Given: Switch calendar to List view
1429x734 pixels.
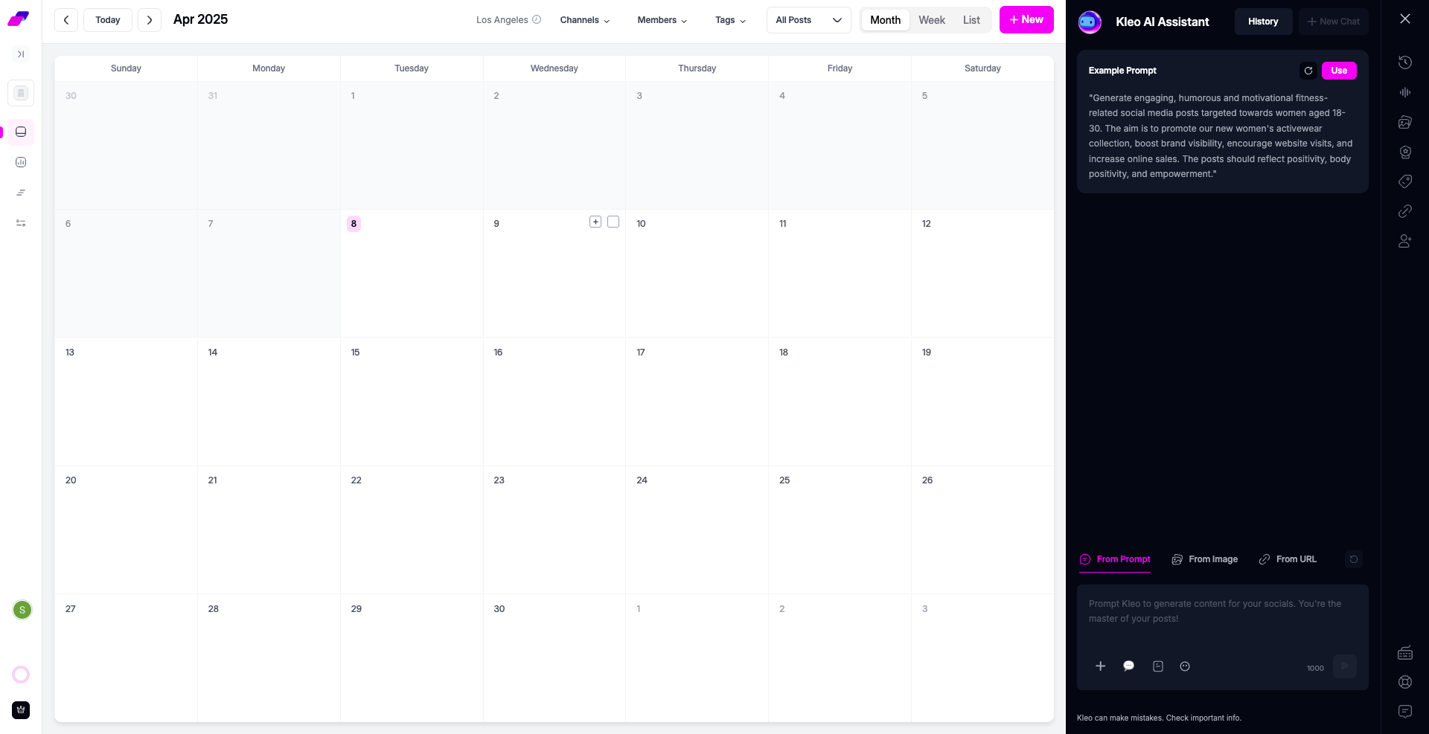Looking at the screenshot, I should click(971, 20).
